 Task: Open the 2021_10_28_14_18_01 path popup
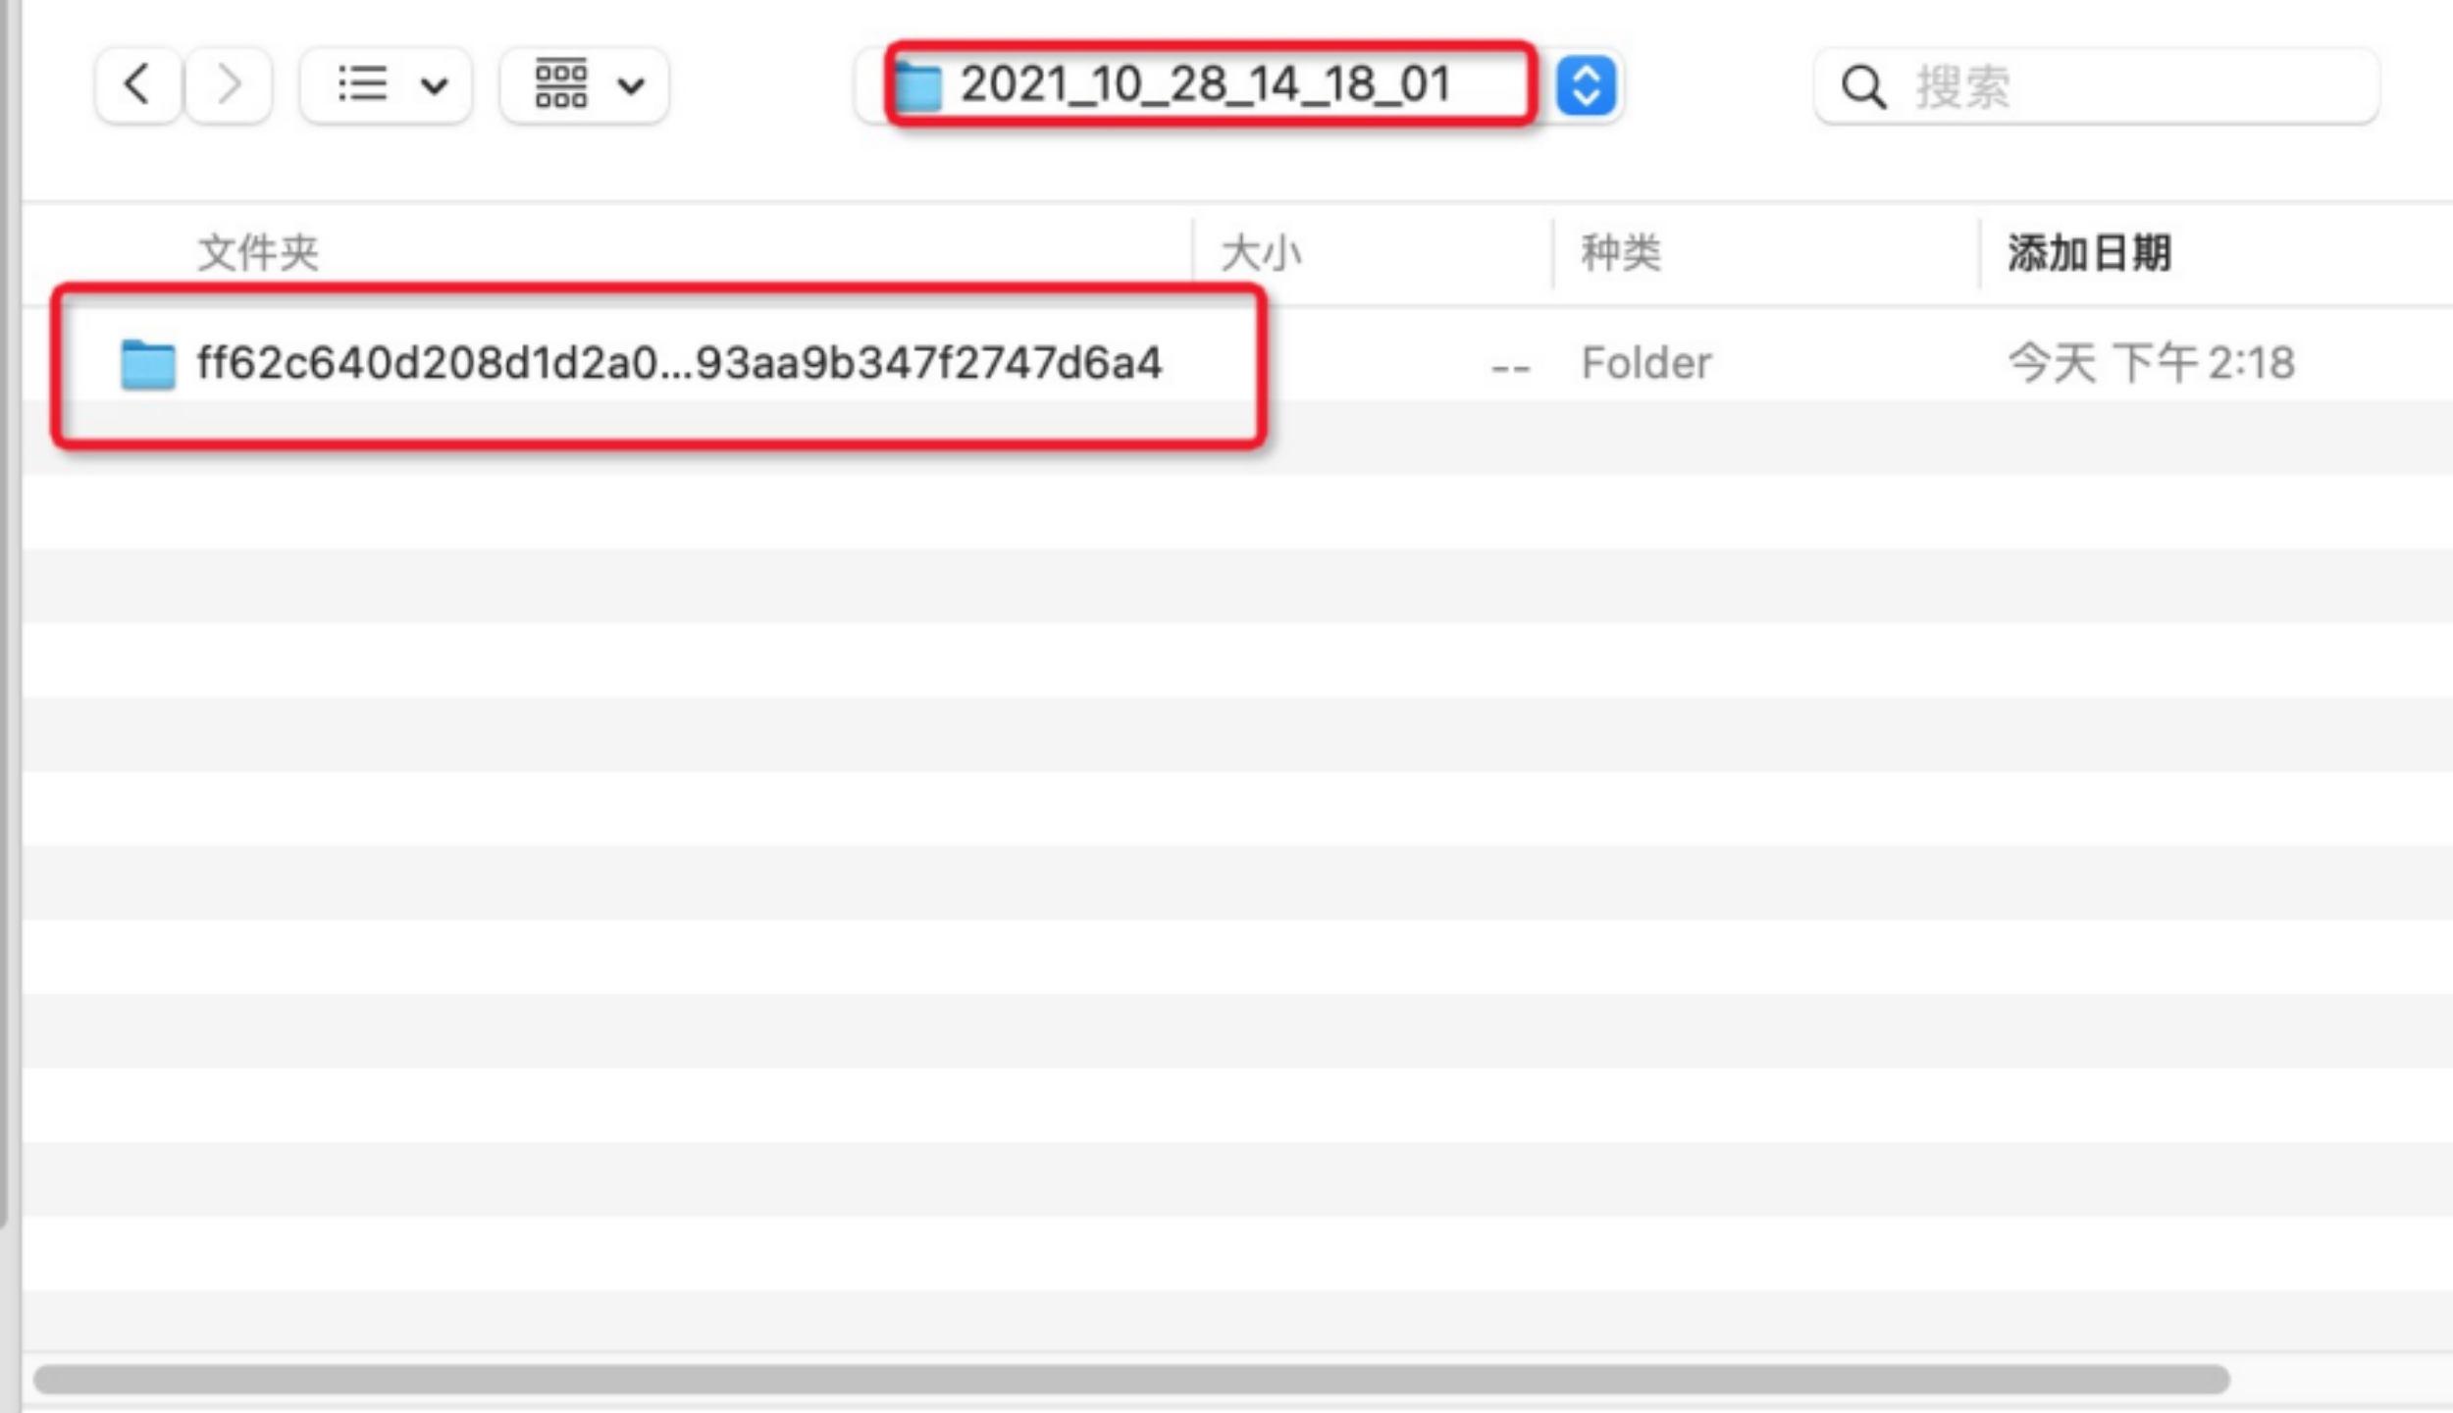pyautogui.click(x=1205, y=84)
